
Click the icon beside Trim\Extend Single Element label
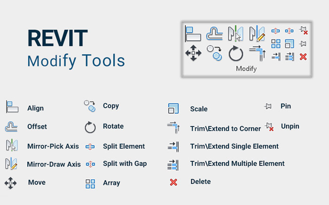173,146
